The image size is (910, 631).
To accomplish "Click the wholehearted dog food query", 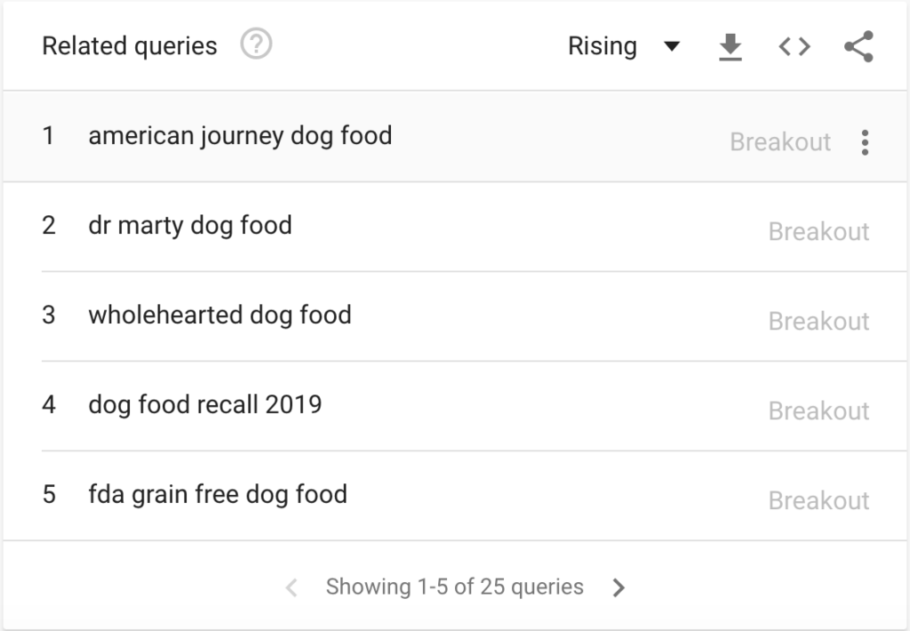I will [220, 315].
